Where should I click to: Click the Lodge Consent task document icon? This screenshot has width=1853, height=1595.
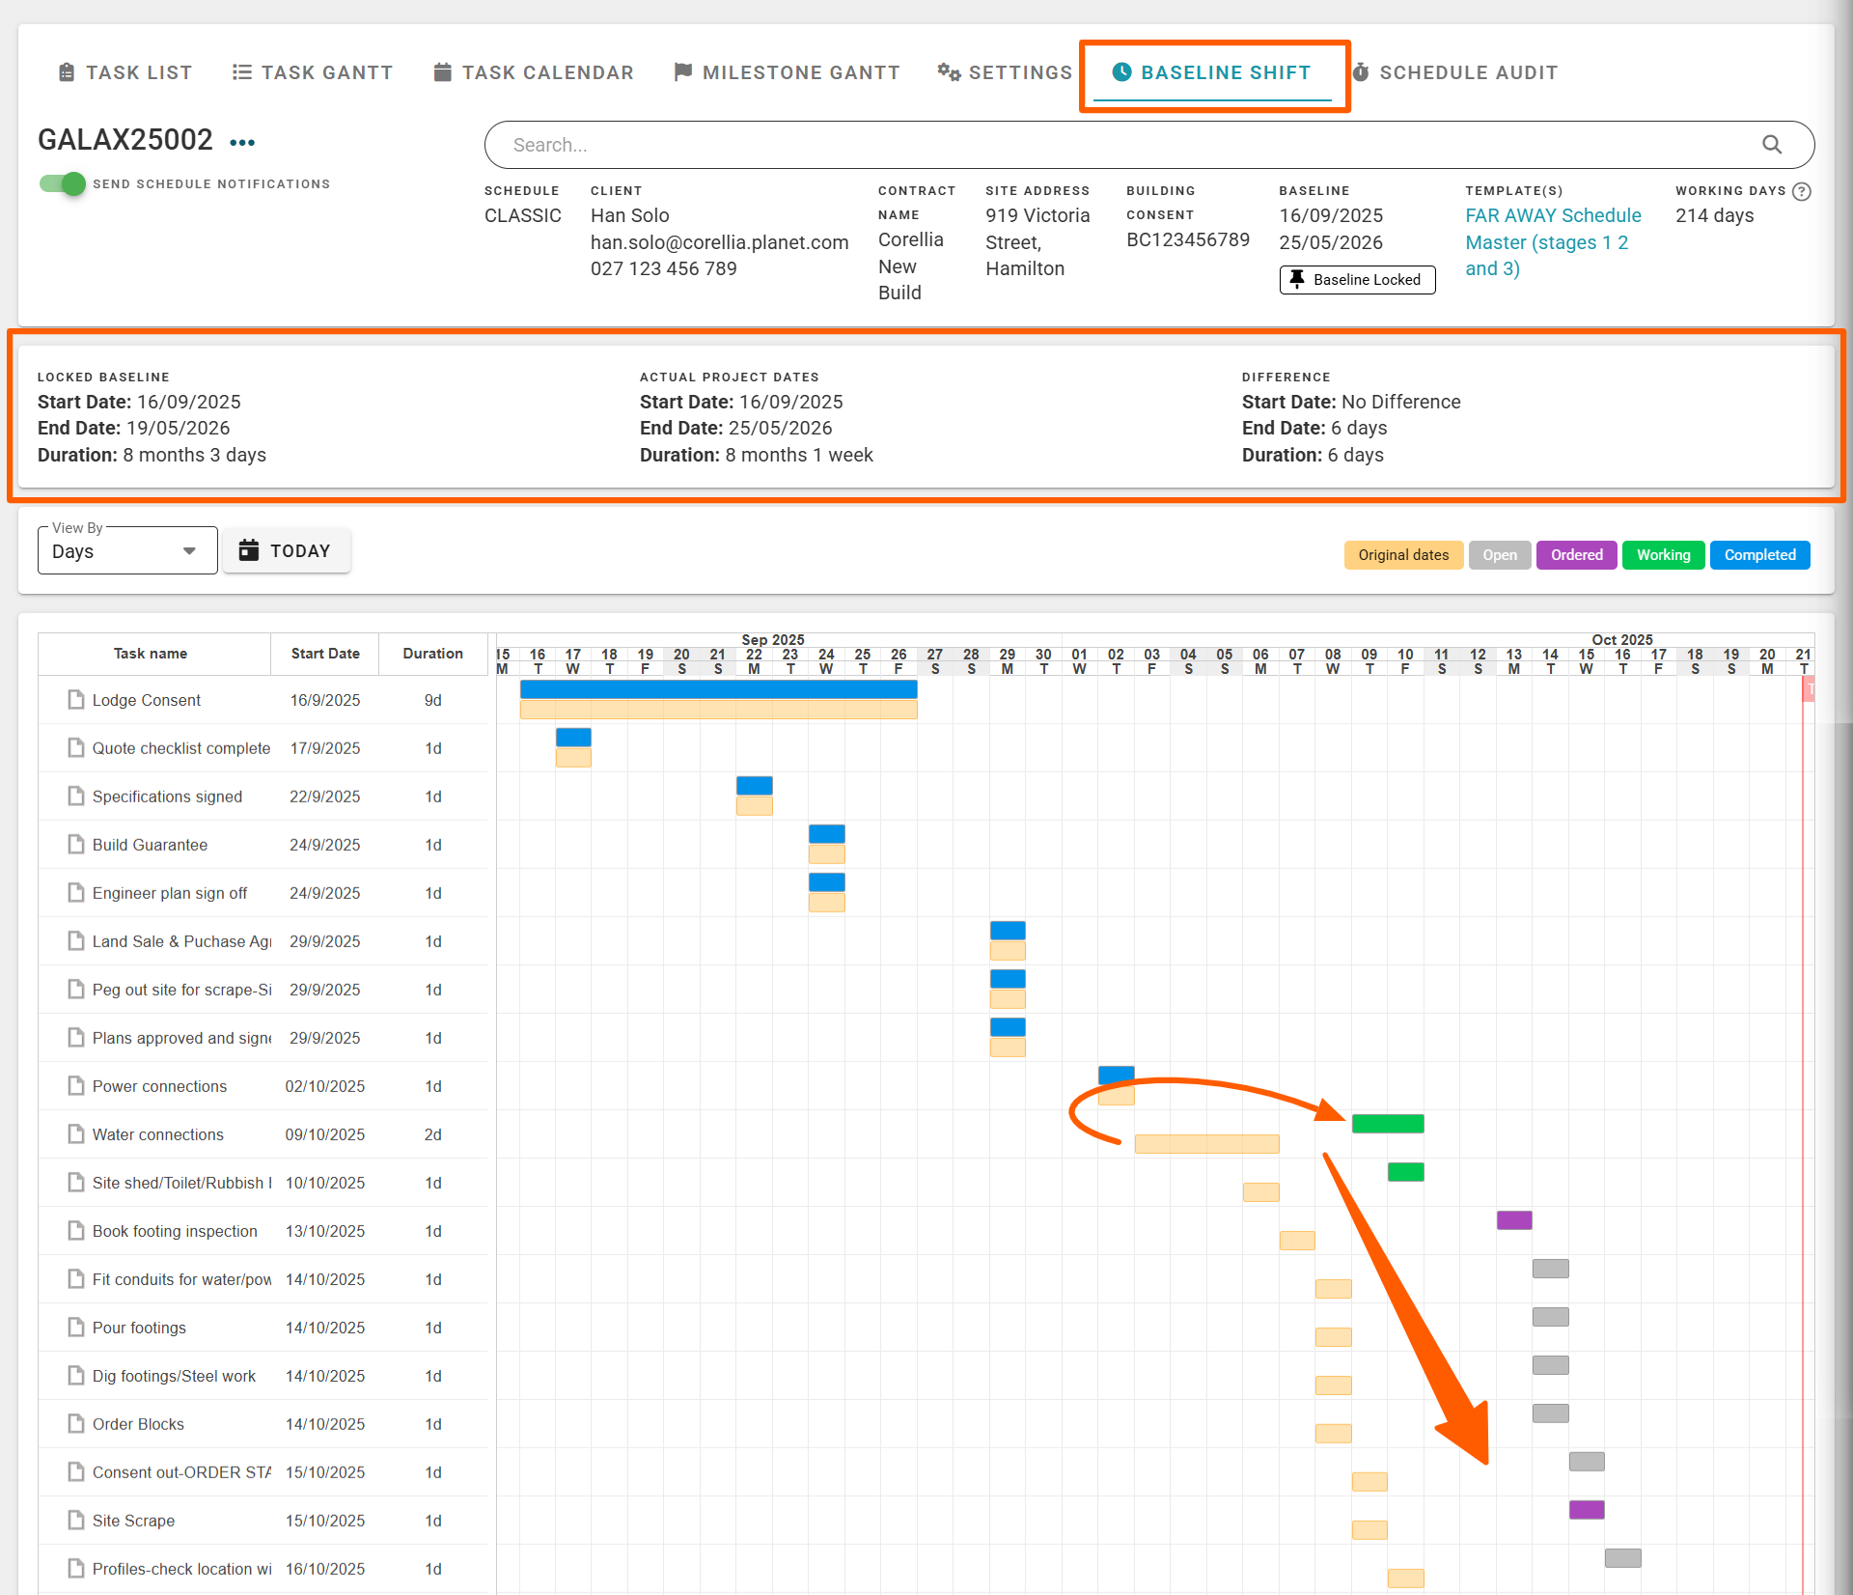click(x=75, y=700)
